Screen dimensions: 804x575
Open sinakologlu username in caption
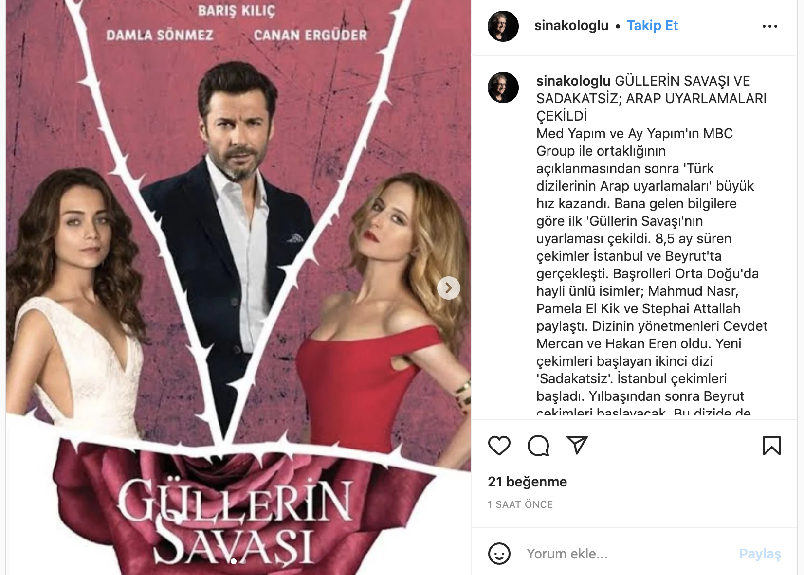(573, 81)
